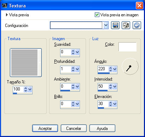
Task: Click the save preset floppy disk icon
Action: point(115,25)
